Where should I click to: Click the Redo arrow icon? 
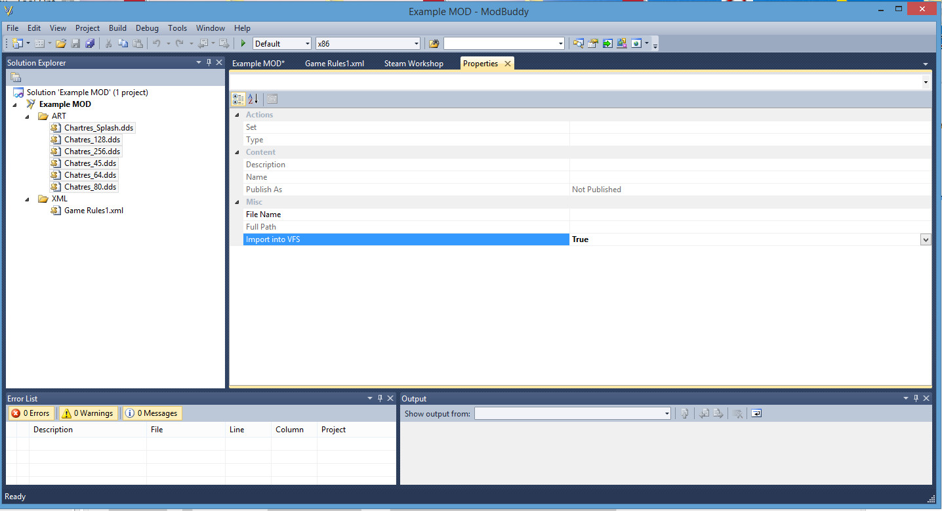(x=179, y=43)
